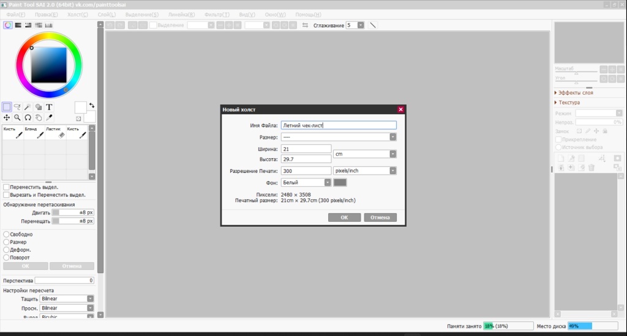Click the flip view horizontally icon

(x=305, y=25)
